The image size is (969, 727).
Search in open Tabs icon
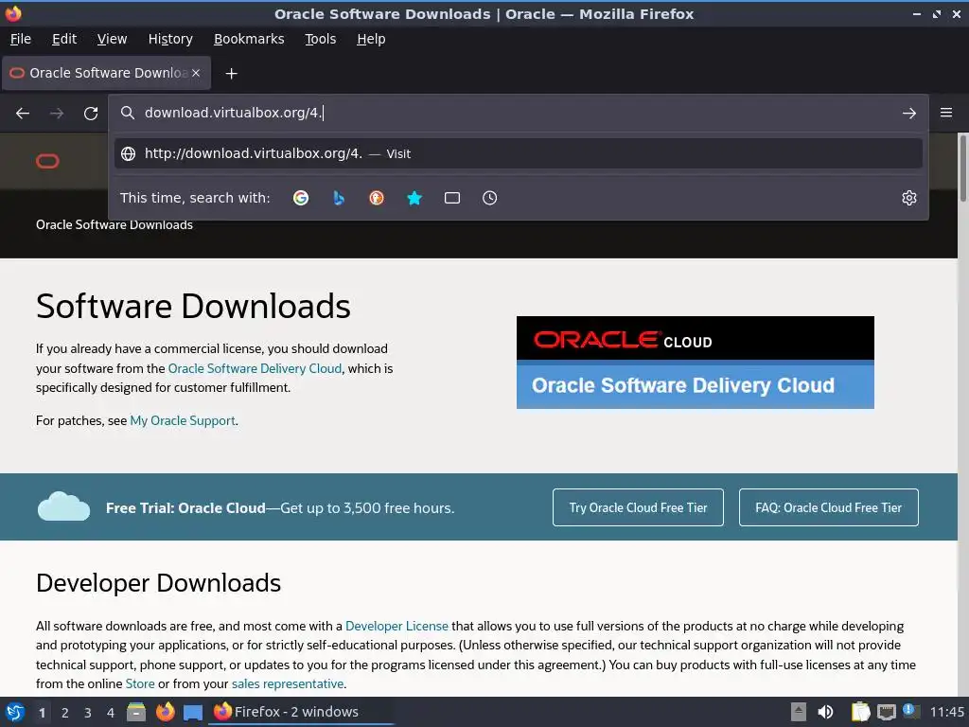(452, 198)
